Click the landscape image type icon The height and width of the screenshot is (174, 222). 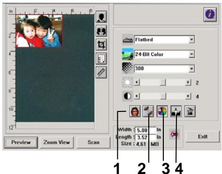click(x=128, y=54)
